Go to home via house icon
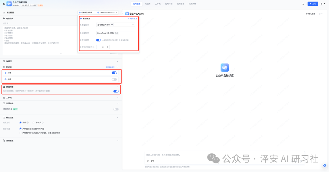Image resolution: width=329 pixels, height=172 pixels. [4, 4]
